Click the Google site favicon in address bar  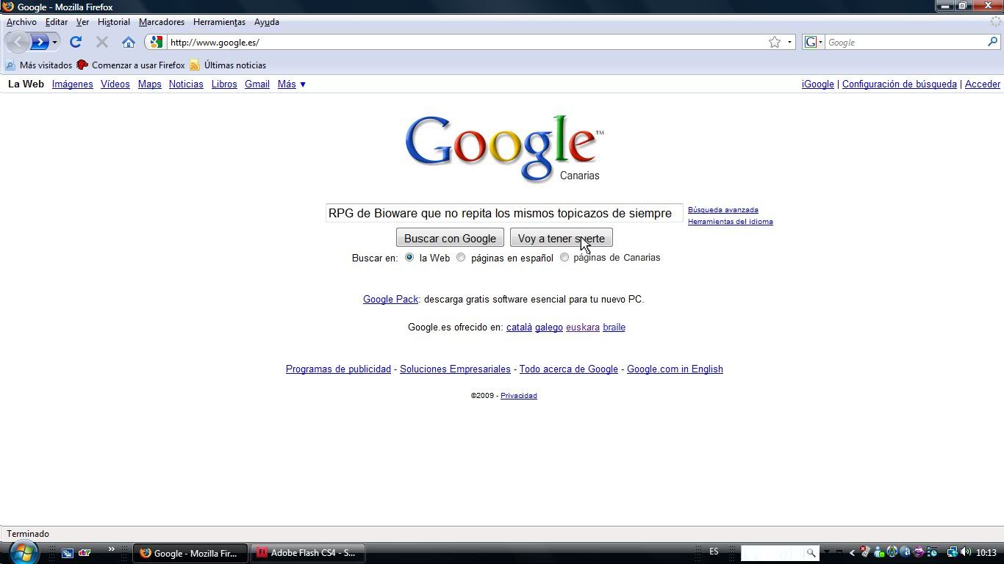[x=156, y=42]
